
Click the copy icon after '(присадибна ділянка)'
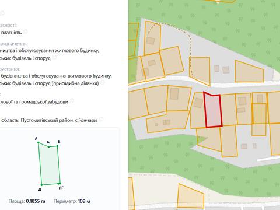click(x=103, y=82)
